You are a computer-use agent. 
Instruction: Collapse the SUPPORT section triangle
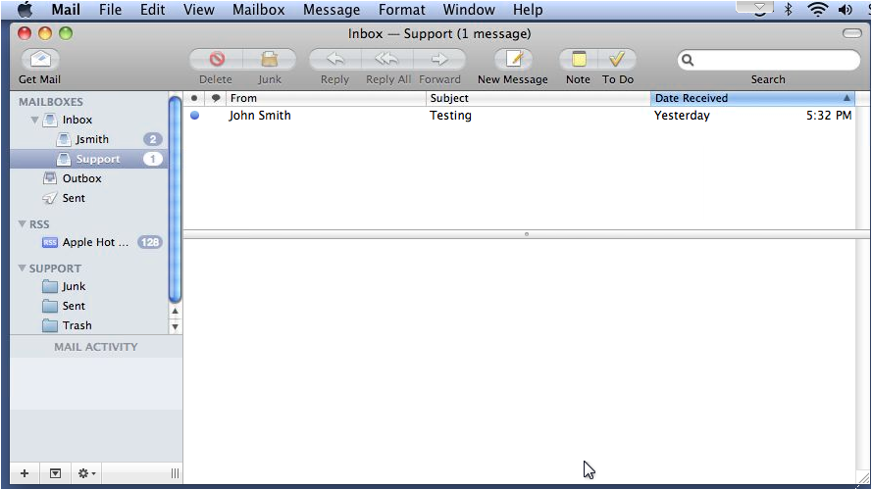click(x=23, y=268)
